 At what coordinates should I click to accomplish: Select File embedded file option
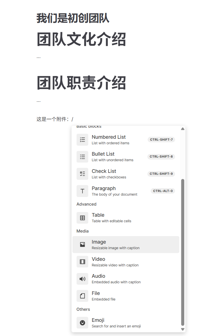(126, 296)
